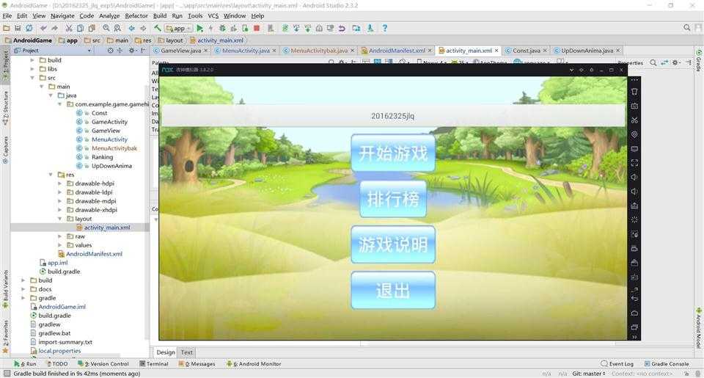Open the Refactor menu

pos(136,15)
